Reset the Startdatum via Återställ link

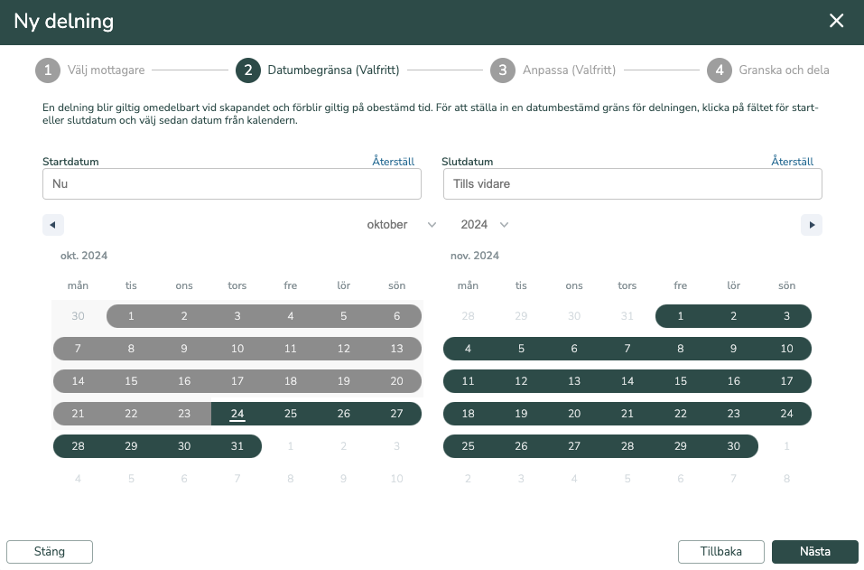[x=393, y=162]
